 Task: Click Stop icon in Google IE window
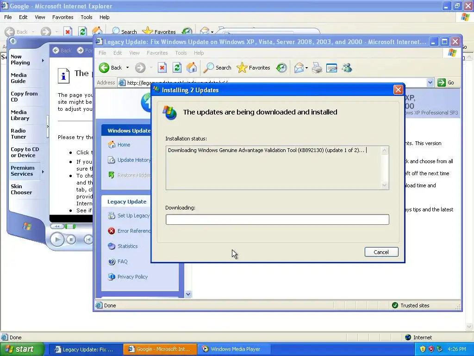pyautogui.click(x=68, y=32)
